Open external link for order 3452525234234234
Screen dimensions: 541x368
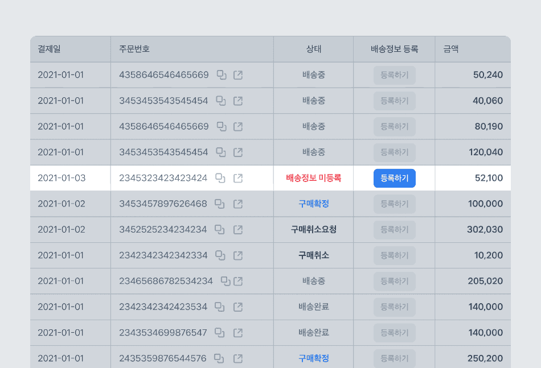click(x=238, y=229)
